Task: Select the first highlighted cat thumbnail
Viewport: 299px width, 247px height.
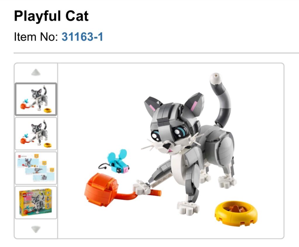Action: click(36, 99)
